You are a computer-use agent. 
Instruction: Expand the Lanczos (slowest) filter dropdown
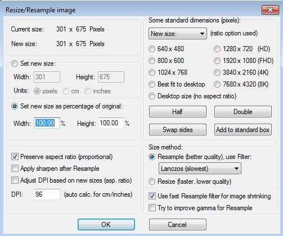pyautogui.click(x=200, y=169)
